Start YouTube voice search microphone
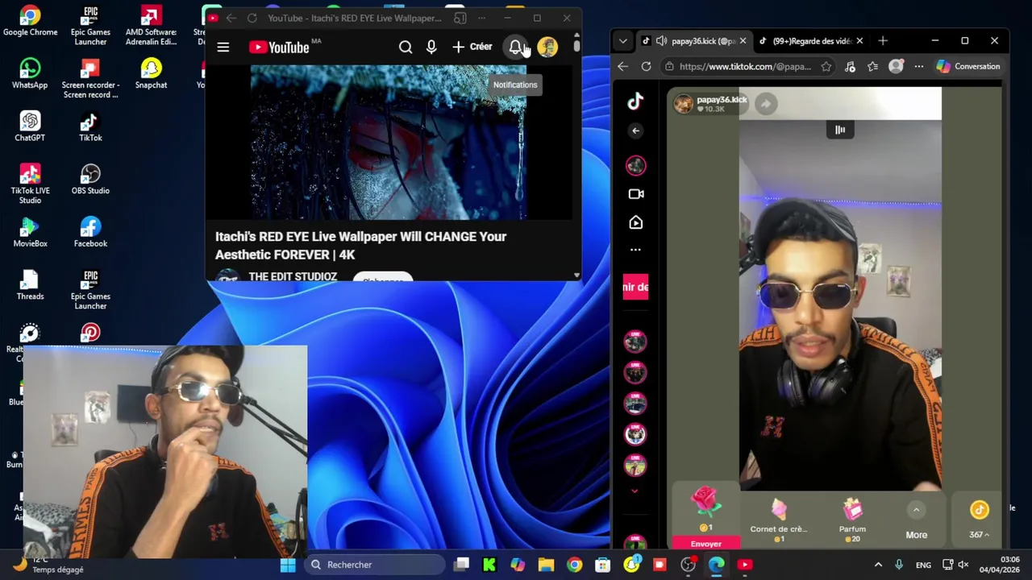 tap(431, 48)
